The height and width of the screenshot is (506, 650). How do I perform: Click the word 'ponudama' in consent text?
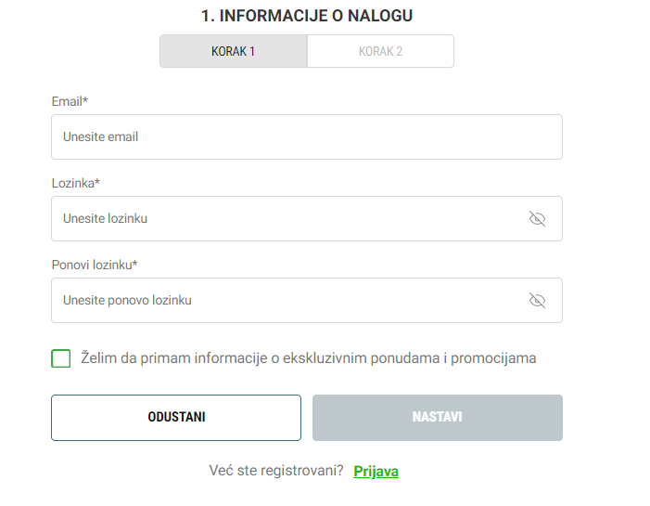[x=405, y=358]
